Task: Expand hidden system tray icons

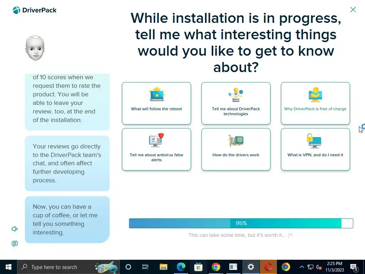Action: pyautogui.click(x=302, y=267)
